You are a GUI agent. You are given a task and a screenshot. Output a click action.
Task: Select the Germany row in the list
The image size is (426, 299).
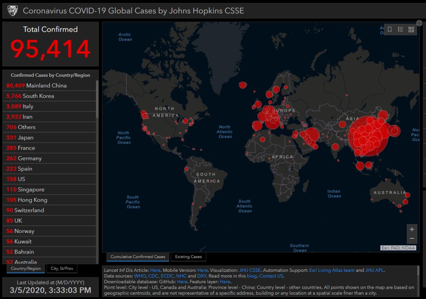point(49,158)
